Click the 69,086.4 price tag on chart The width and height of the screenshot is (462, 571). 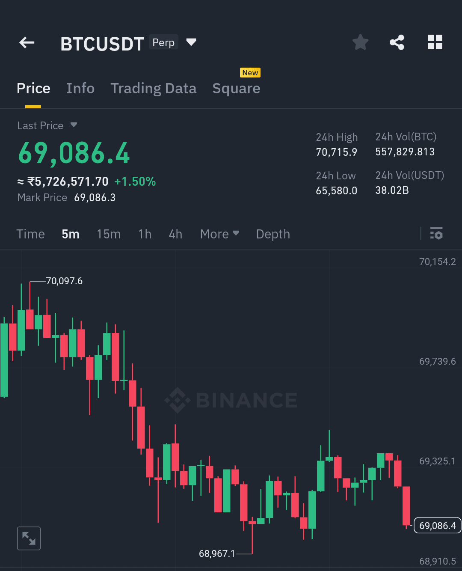[437, 525]
